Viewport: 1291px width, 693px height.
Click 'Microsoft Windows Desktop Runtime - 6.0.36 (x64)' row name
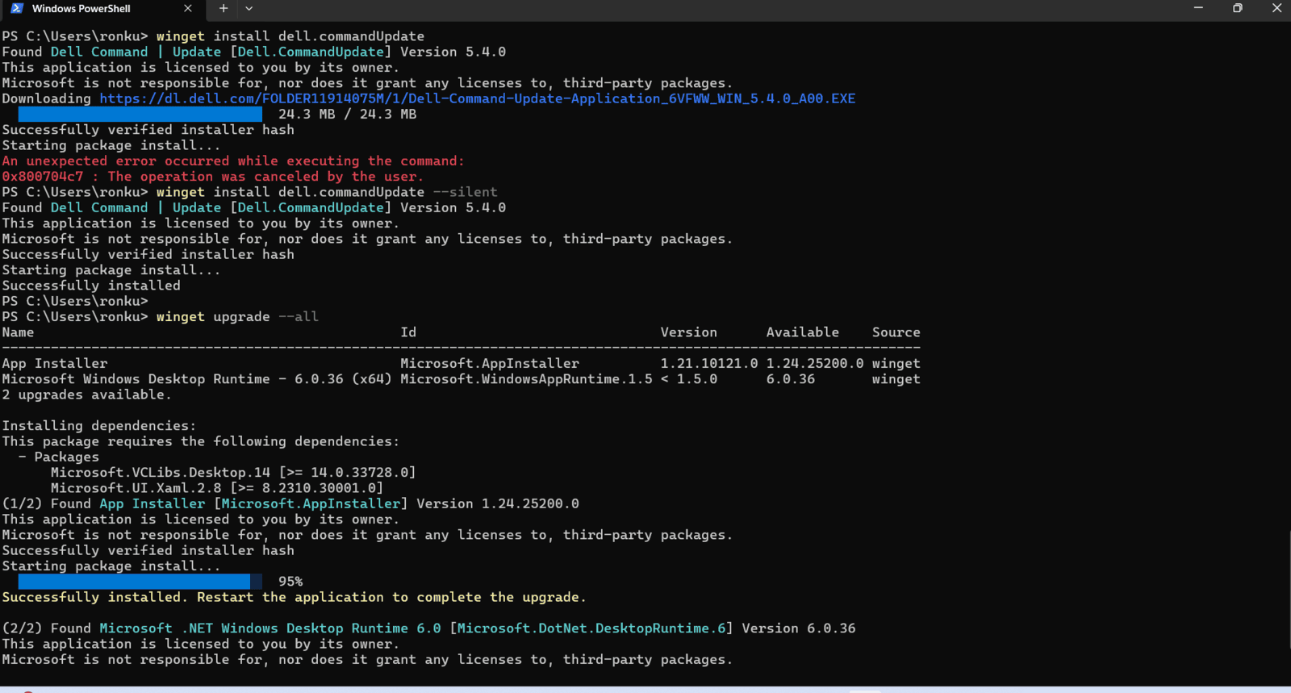pos(197,379)
